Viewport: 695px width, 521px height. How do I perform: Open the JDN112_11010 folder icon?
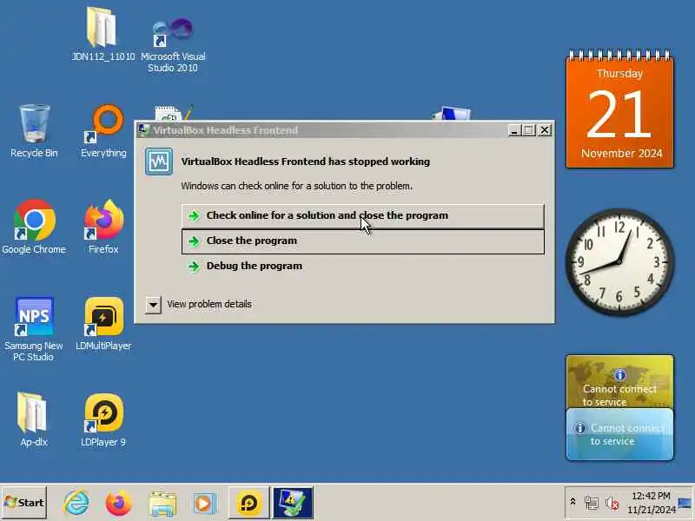(x=103, y=29)
